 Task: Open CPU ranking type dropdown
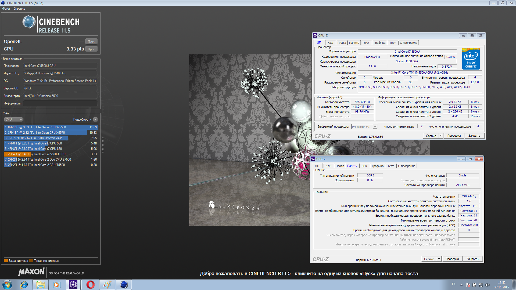click(x=13, y=119)
